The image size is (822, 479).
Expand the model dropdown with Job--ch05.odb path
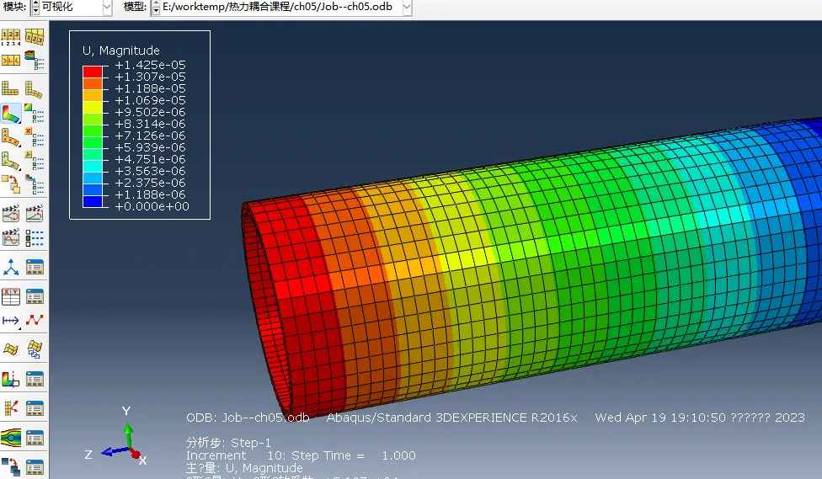click(x=407, y=8)
